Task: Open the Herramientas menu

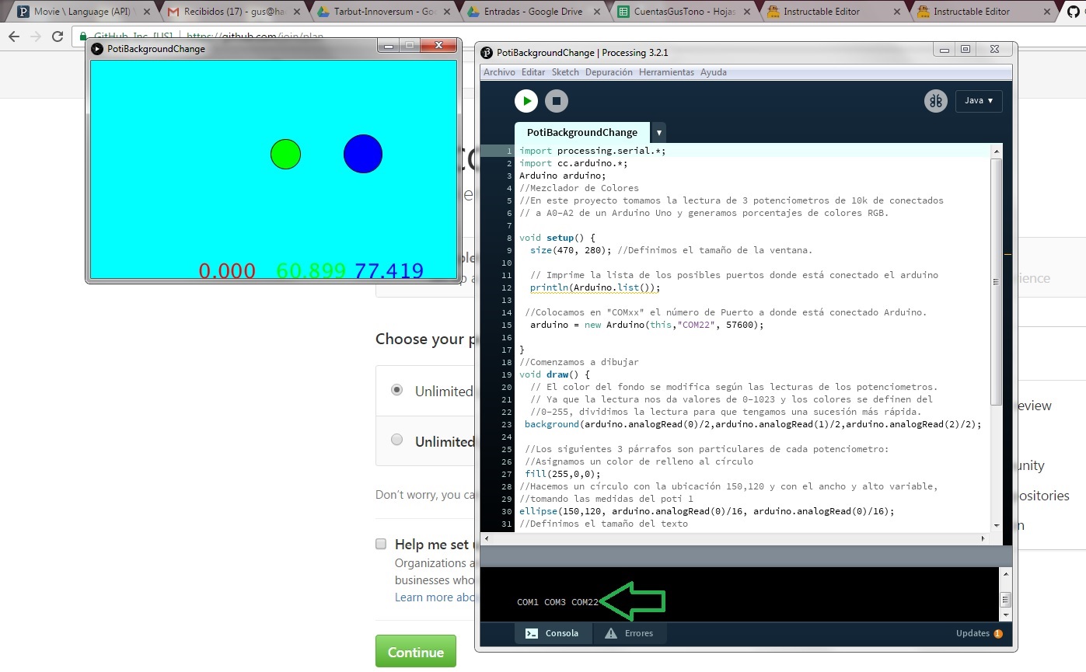Action: [x=666, y=72]
